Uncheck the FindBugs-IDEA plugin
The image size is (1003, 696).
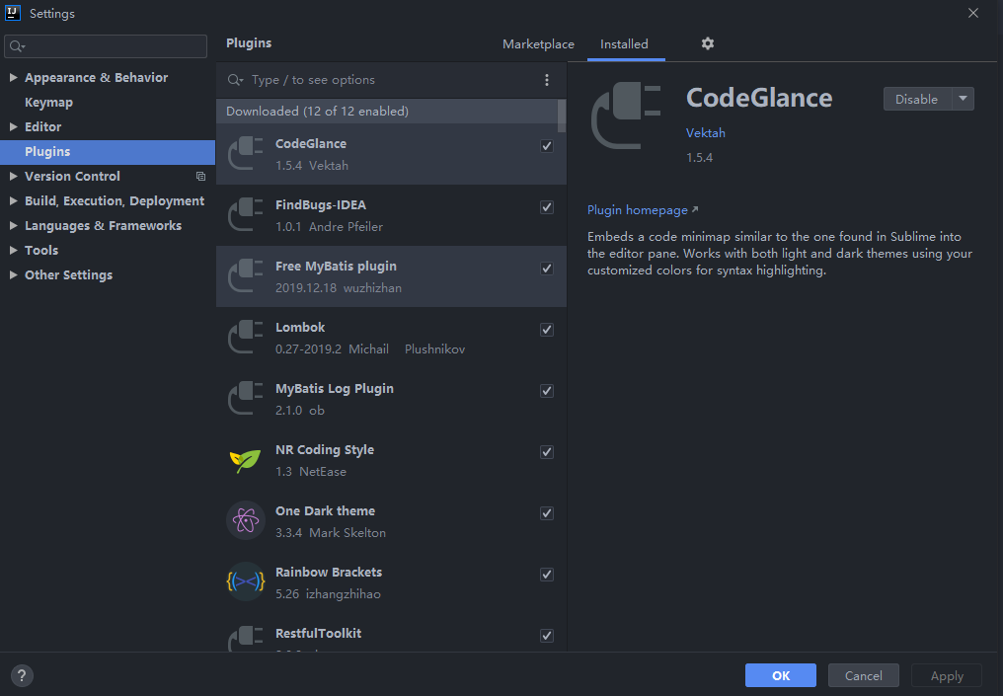point(547,207)
